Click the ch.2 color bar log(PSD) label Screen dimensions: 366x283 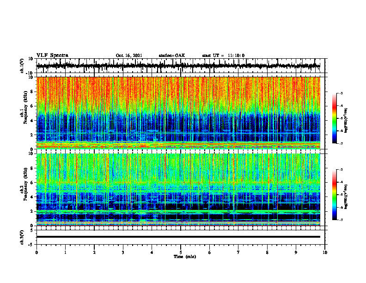[x=346, y=197]
